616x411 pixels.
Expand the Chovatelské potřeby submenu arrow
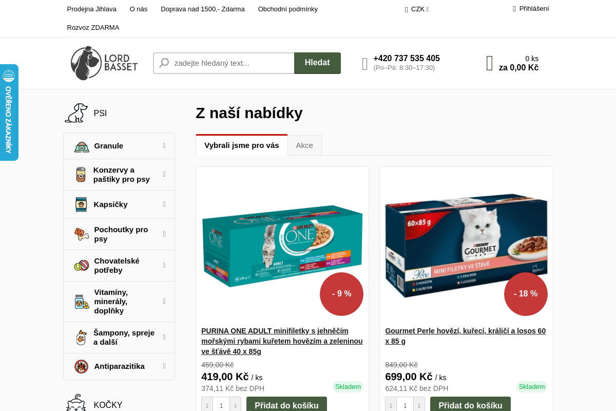(164, 265)
